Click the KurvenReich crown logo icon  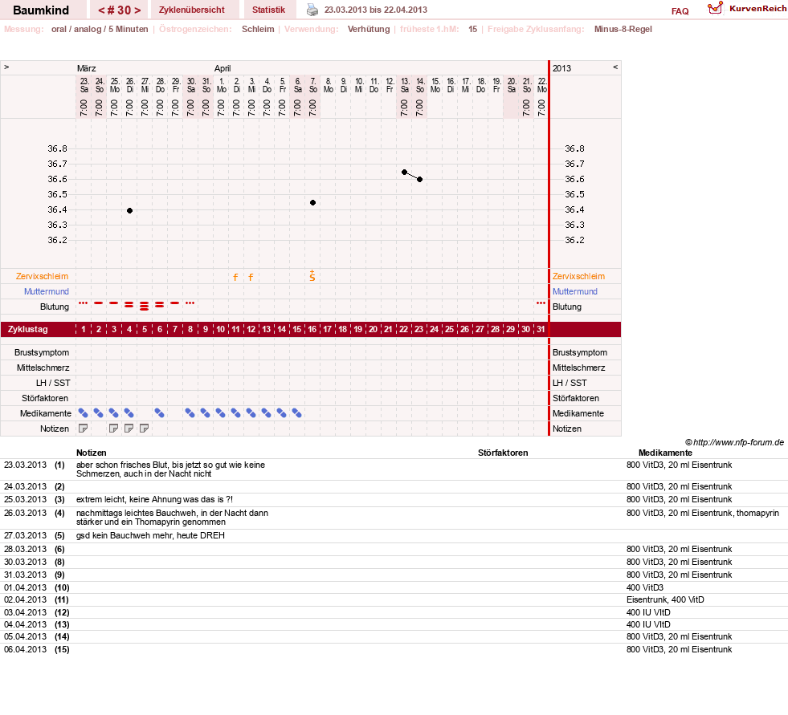[715, 8]
